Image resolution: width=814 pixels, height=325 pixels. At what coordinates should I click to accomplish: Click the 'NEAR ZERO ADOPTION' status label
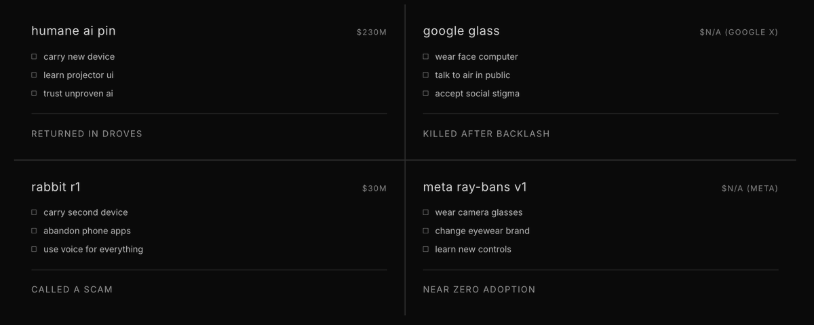coord(479,290)
